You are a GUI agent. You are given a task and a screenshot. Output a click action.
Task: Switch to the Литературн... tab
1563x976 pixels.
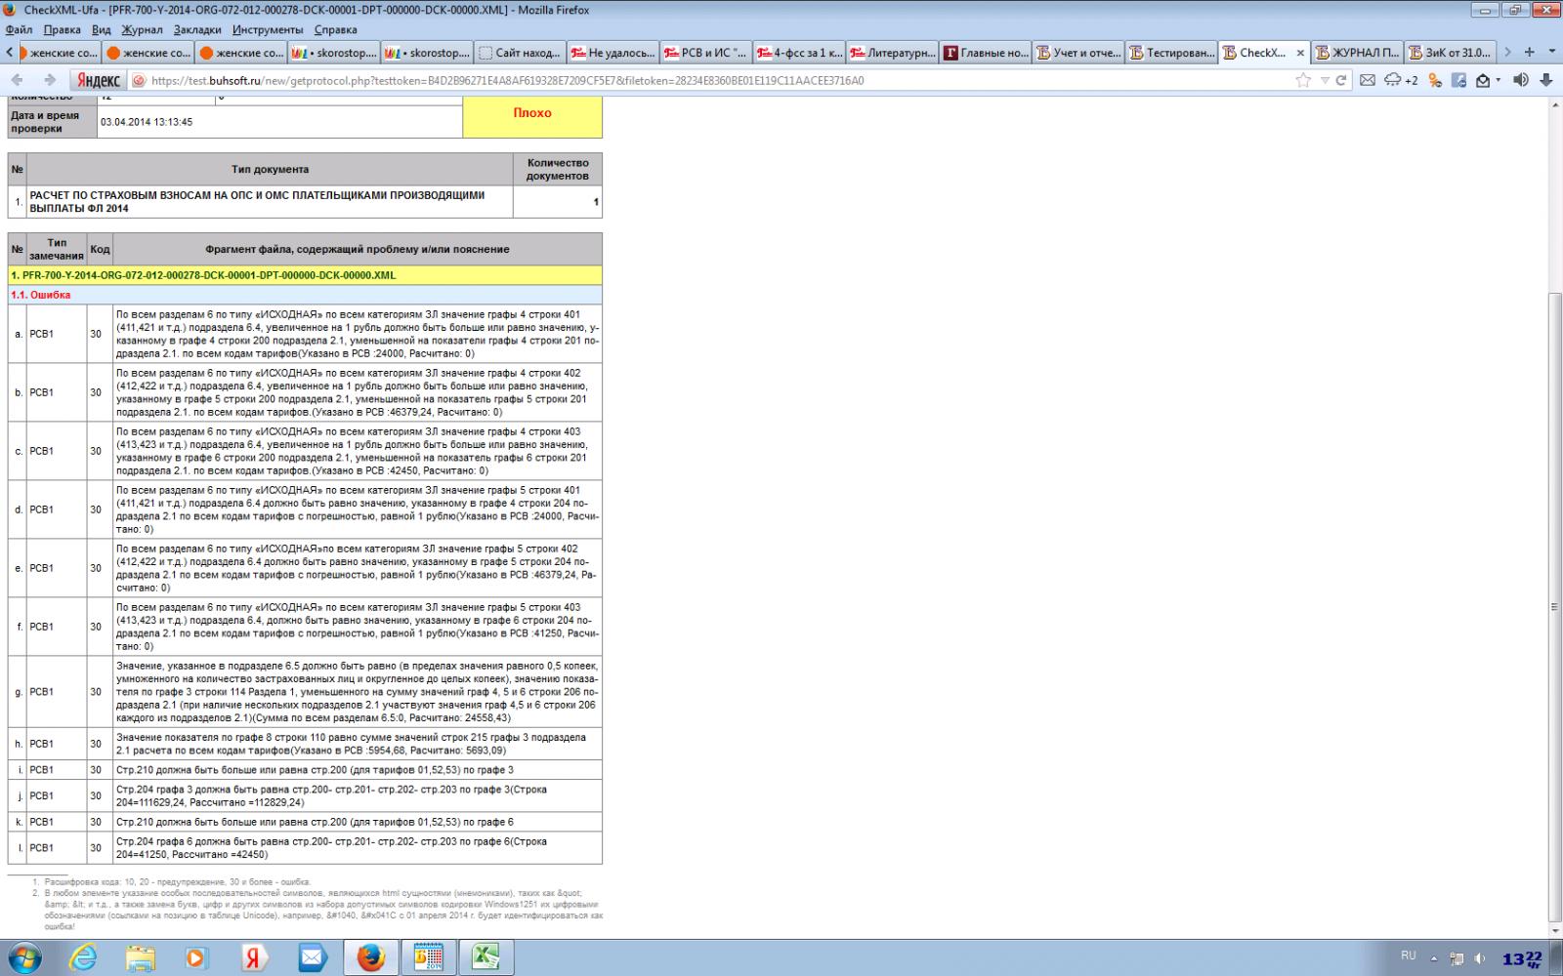[892, 53]
